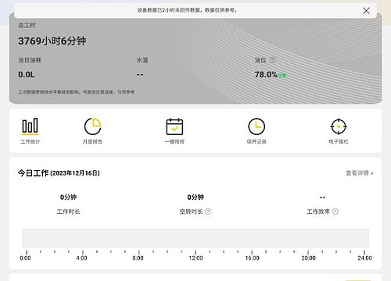Click the 3769小时6分钟 total hours value
Viewport: 391px width, 281px height.
[x=52, y=41]
